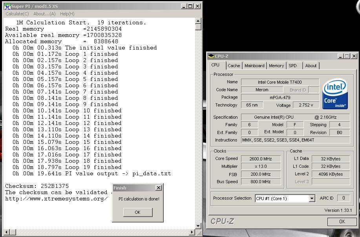Click the Level 2 cache value 4096 KBytes
This screenshot has height=237, width=360.
coord(331,174)
